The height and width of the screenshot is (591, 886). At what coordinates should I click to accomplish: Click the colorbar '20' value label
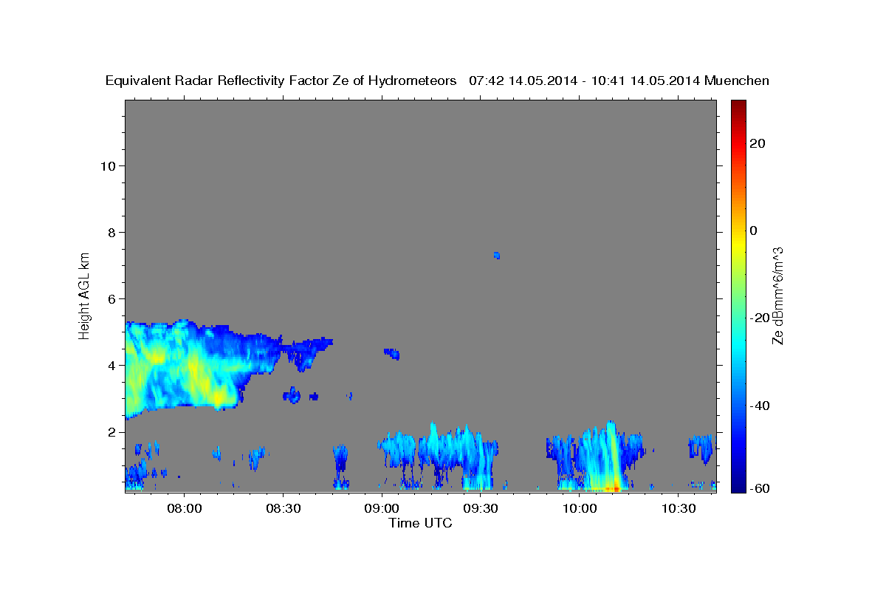pyautogui.click(x=757, y=143)
